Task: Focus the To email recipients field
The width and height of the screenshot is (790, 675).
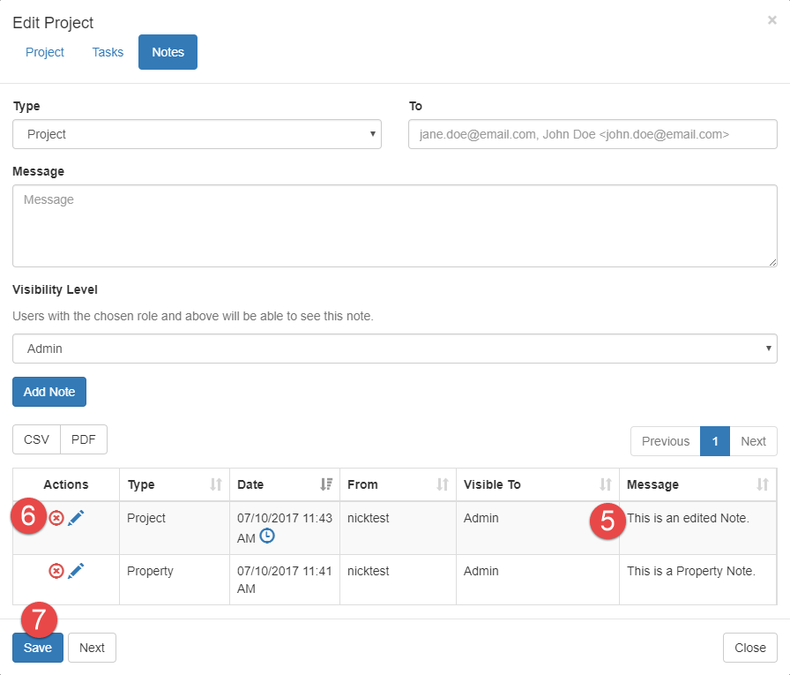Action: (592, 135)
